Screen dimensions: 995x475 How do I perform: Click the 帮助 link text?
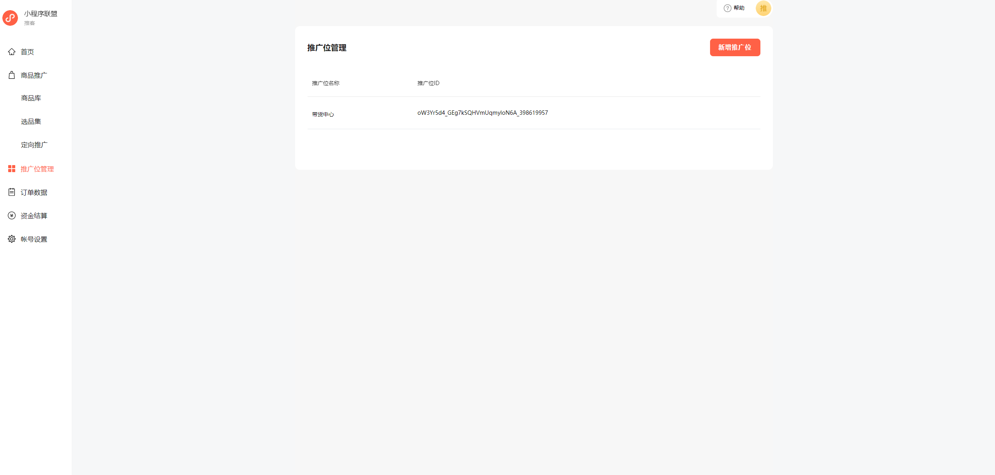[739, 8]
